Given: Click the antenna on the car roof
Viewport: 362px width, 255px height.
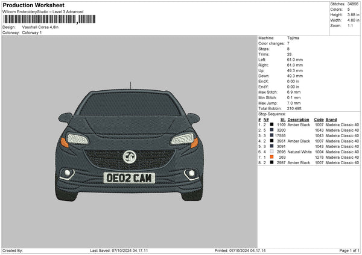Looking at the screenshot, I should [x=130, y=86].
